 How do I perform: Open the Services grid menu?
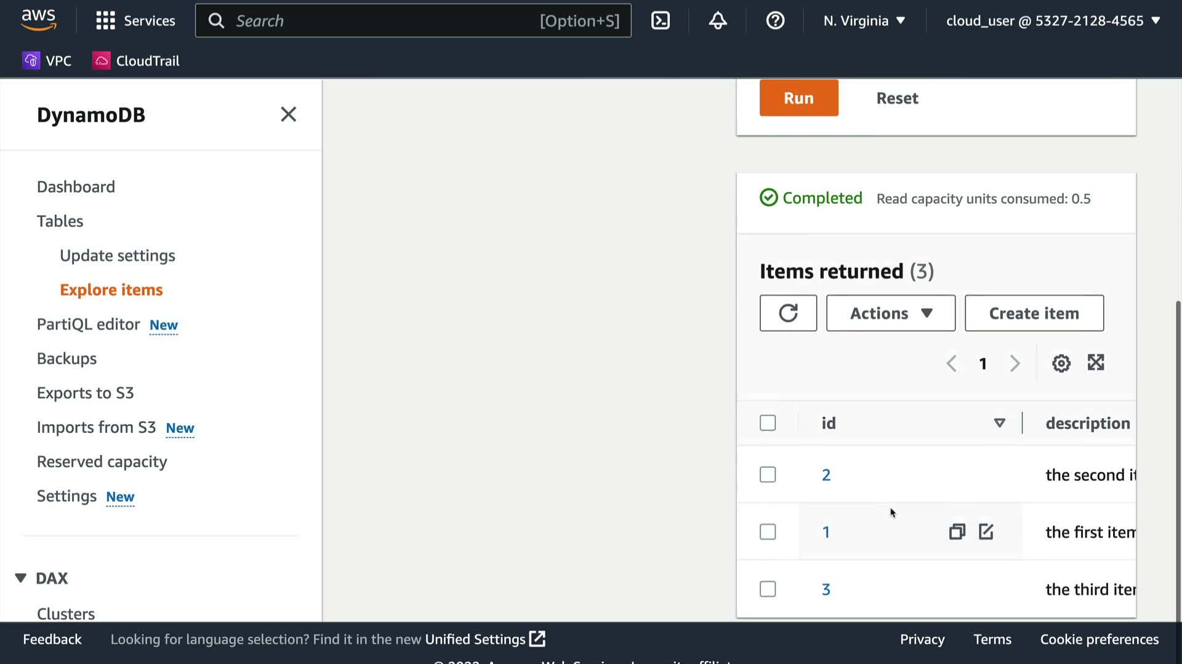[135, 21]
